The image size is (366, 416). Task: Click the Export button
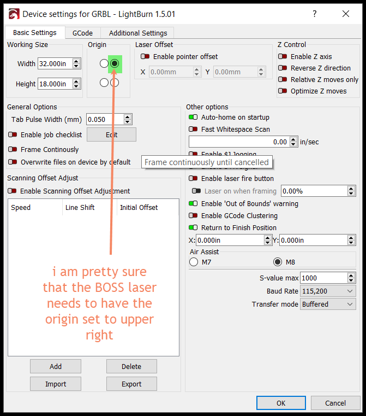point(131,384)
